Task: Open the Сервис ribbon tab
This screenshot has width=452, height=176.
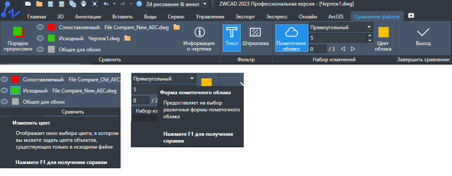Action: click(176, 17)
